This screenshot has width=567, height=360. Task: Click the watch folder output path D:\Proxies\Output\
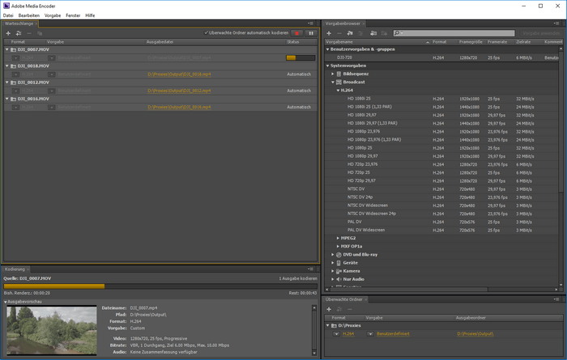point(475,334)
